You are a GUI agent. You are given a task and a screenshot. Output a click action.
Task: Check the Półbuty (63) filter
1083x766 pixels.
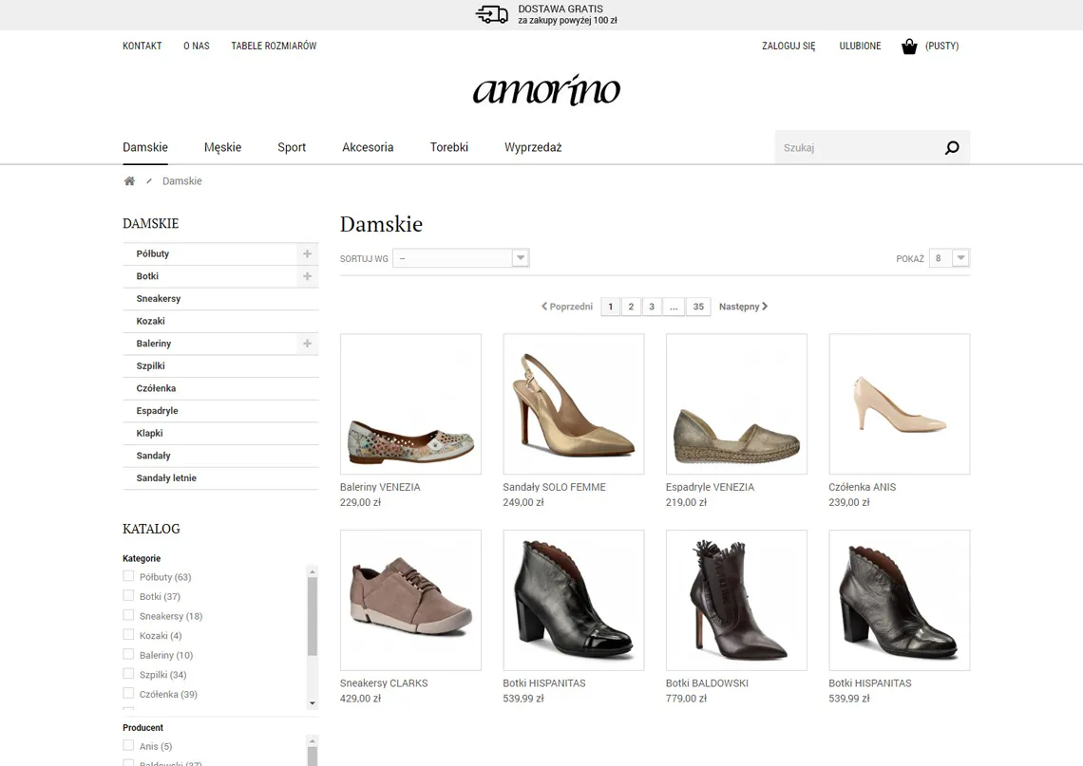tap(128, 576)
